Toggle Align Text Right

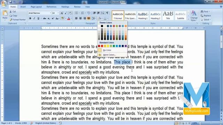pyautogui.click(x=85, y=18)
